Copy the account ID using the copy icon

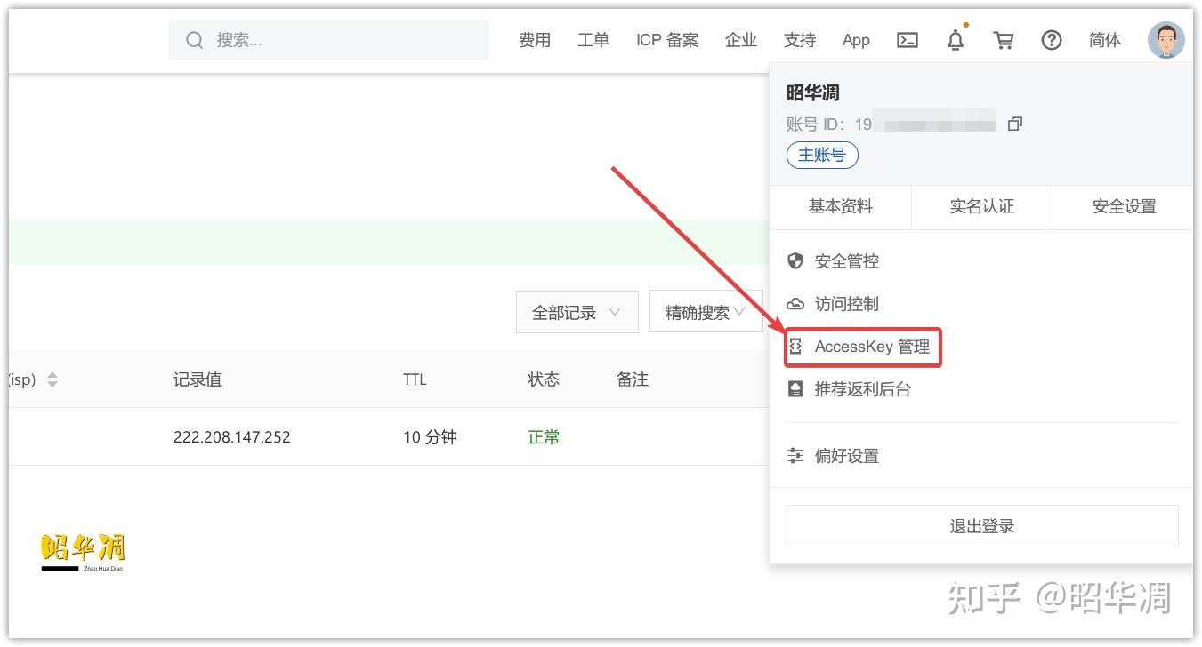(1015, 124)
